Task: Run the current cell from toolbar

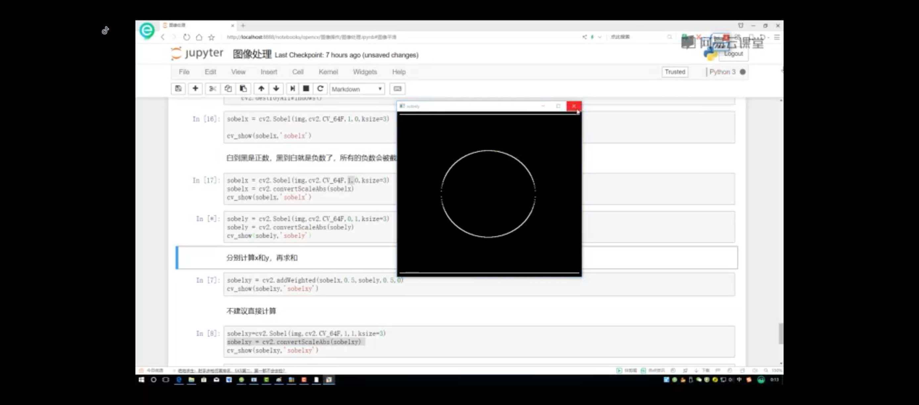Action: coord(293,88)
